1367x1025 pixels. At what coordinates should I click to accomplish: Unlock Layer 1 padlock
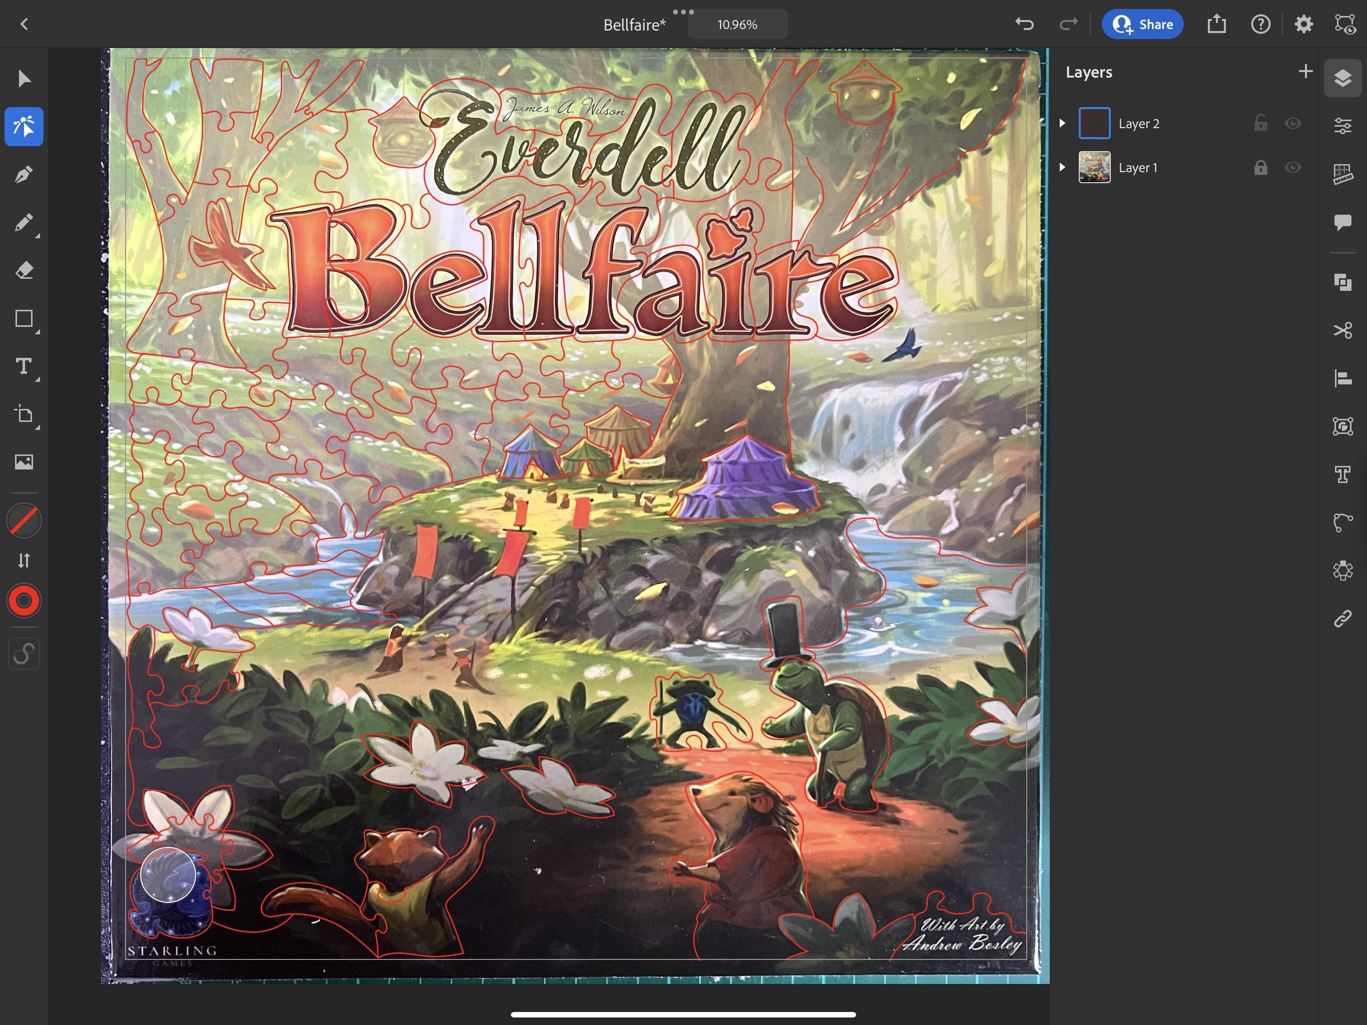1260,168
